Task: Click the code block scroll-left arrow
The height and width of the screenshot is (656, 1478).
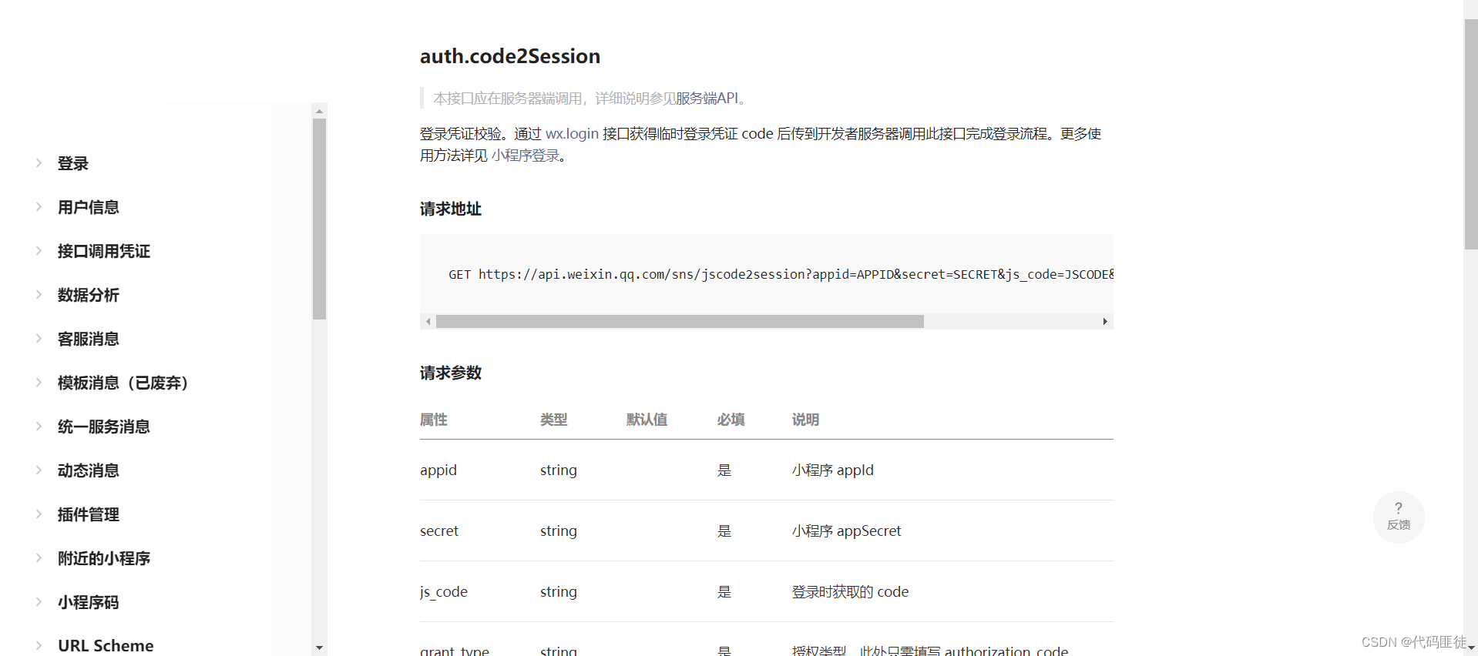Action: tap(428, 321)
